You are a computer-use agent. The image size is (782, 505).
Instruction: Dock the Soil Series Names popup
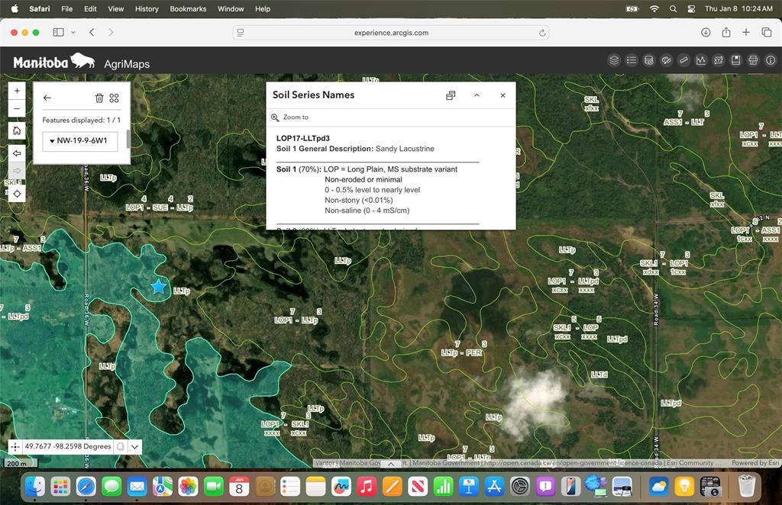pyautogui.click(x=451, y=95)
